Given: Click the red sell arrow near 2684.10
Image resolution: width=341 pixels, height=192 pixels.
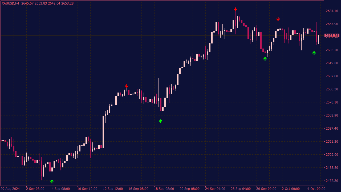Looking at the screenshot, I should point(236,9).
